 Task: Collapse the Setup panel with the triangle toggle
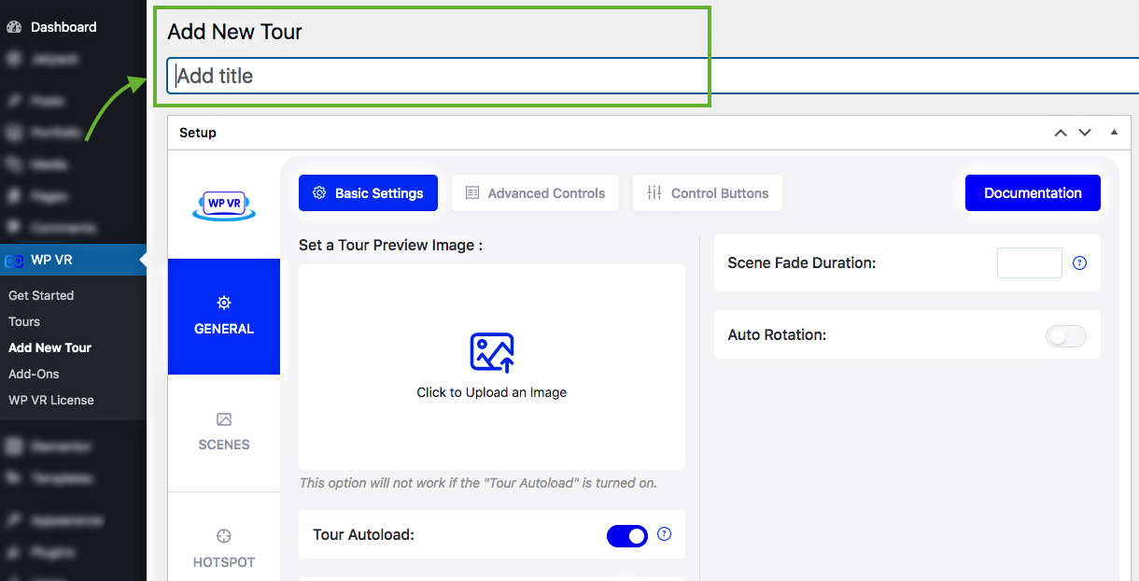coord(1114,133)
